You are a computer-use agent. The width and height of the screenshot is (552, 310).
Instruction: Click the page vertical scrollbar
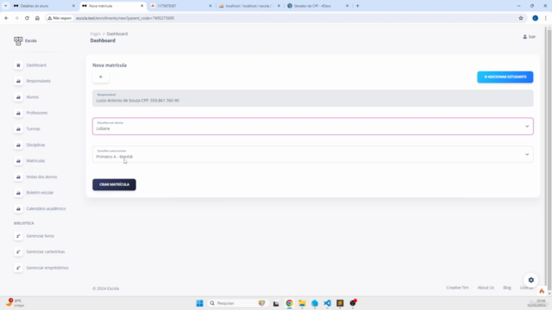[549, 158]
